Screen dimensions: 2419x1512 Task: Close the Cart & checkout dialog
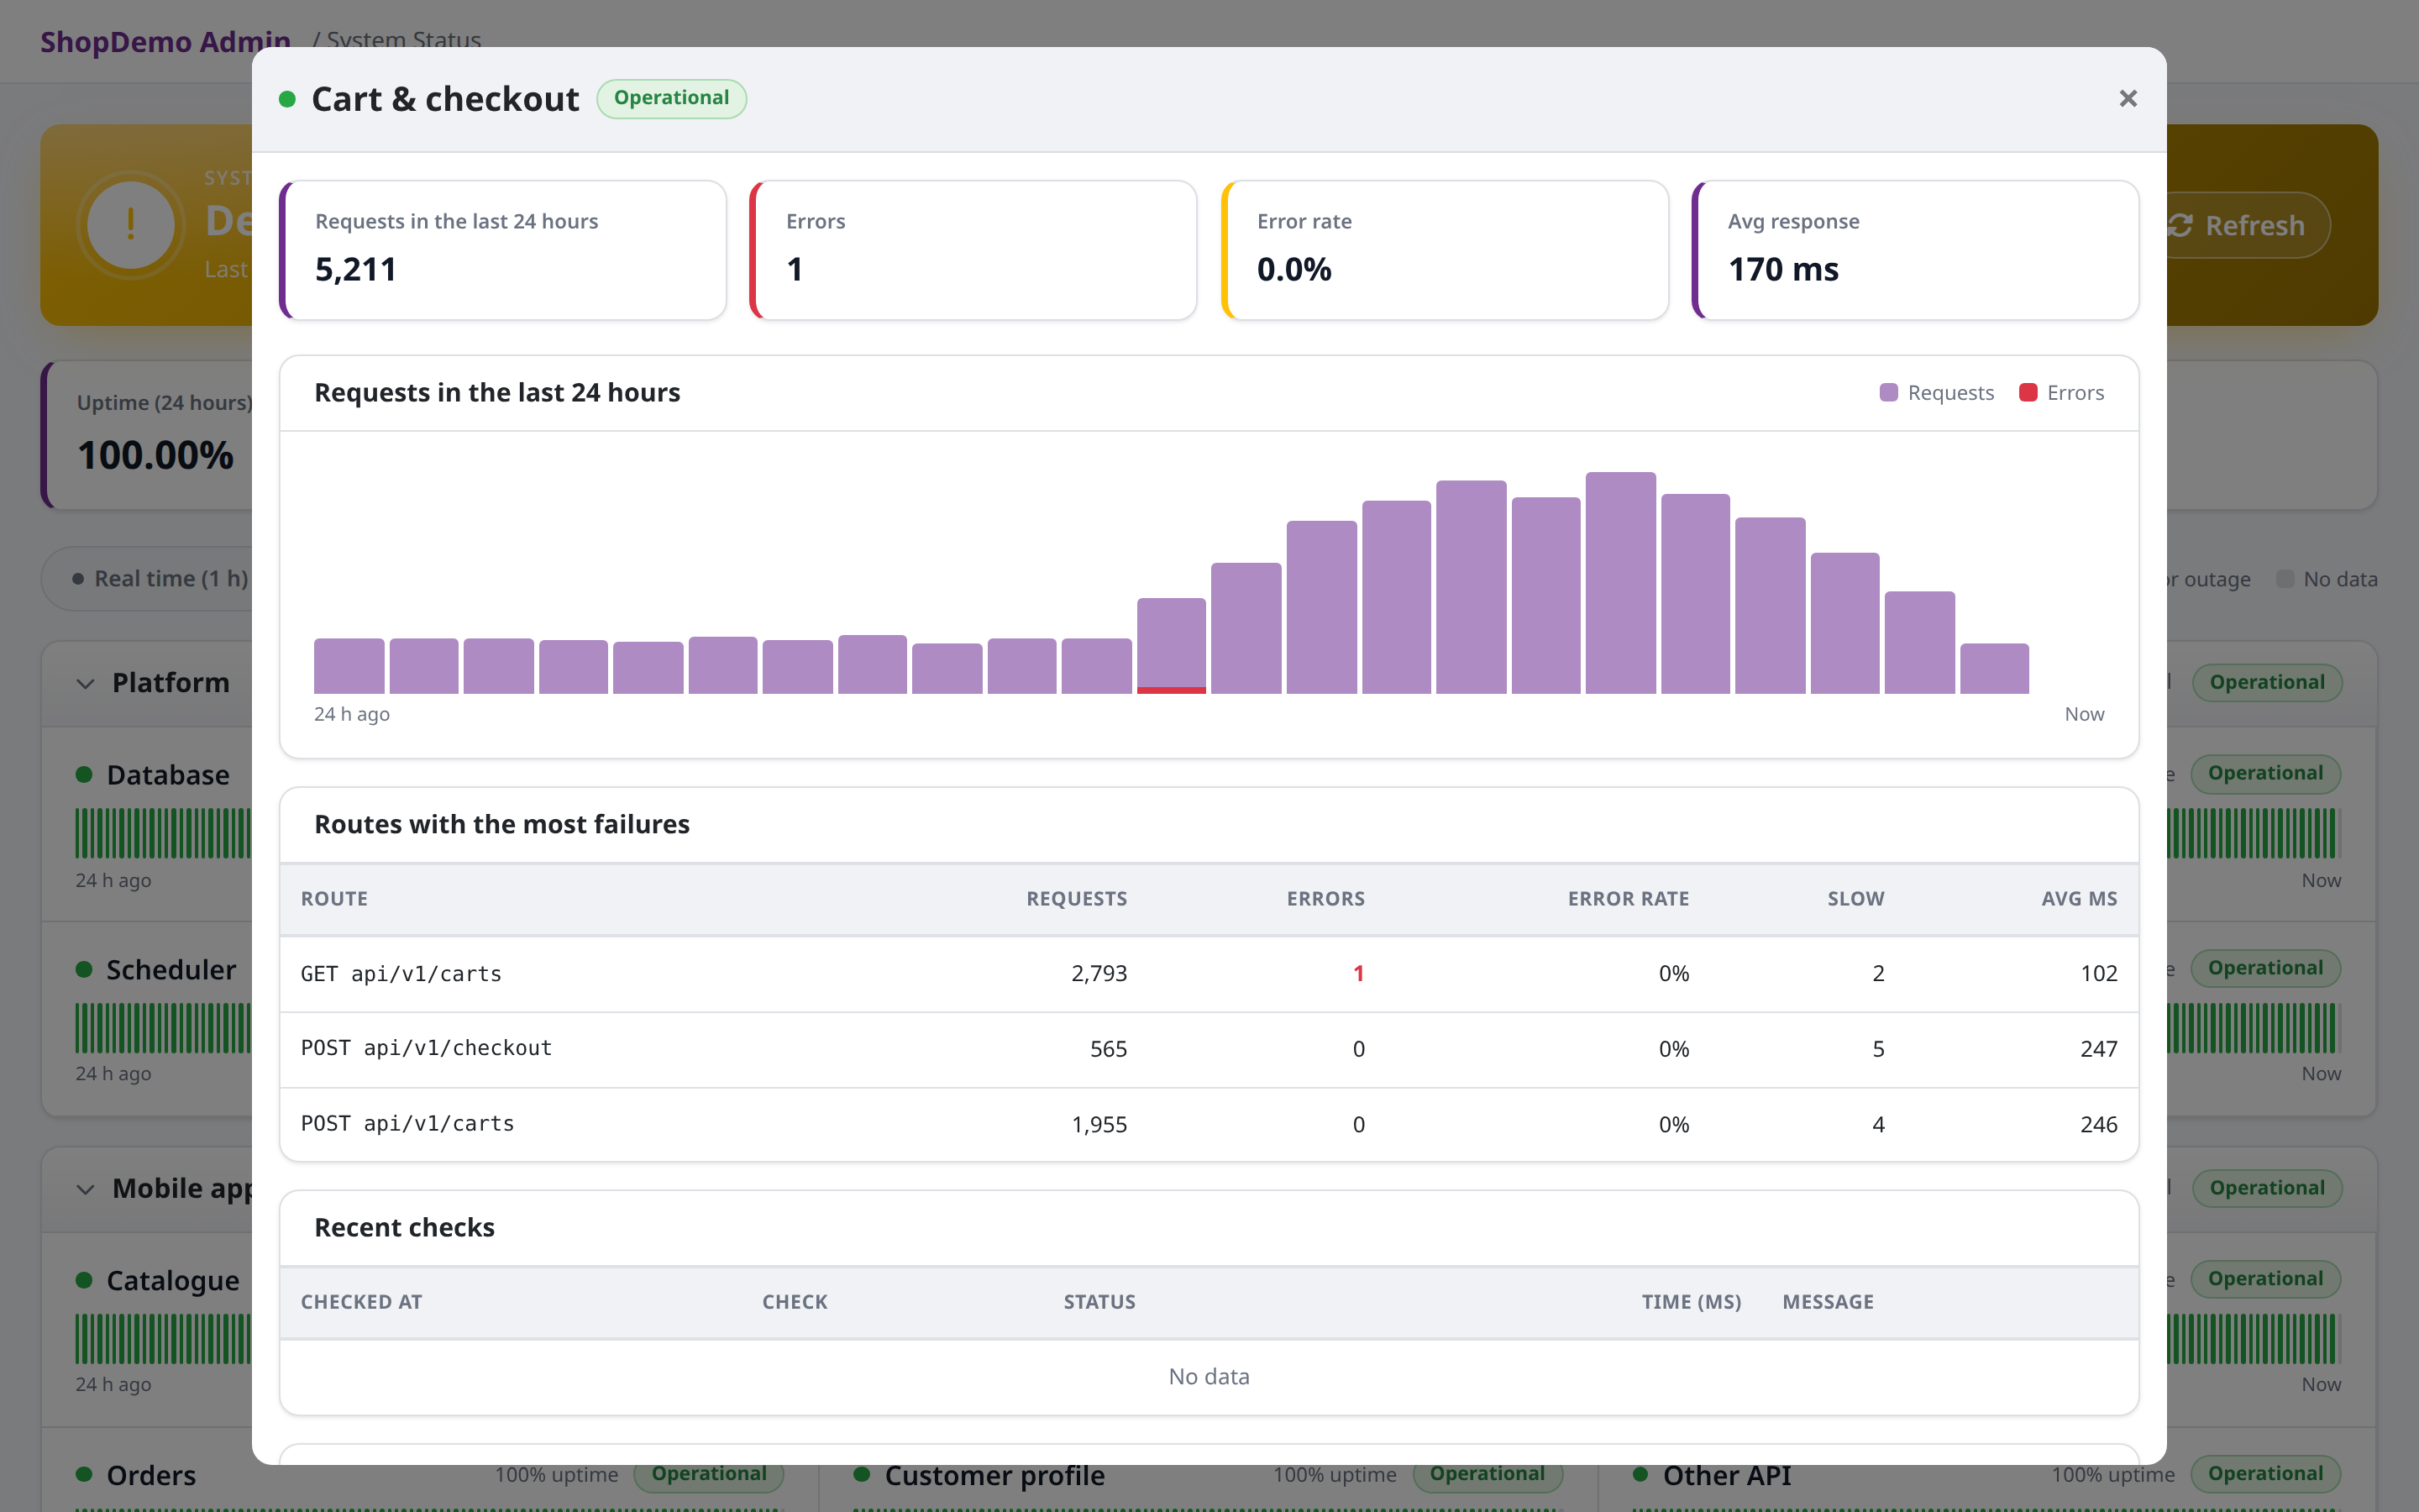pos(2127,98)
